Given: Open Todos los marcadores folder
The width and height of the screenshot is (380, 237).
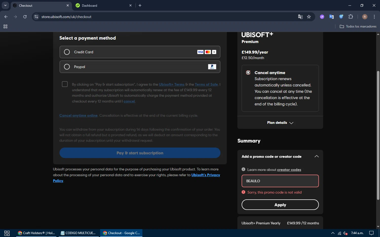Looking at the screenshot, I should [x=358, y=27].
